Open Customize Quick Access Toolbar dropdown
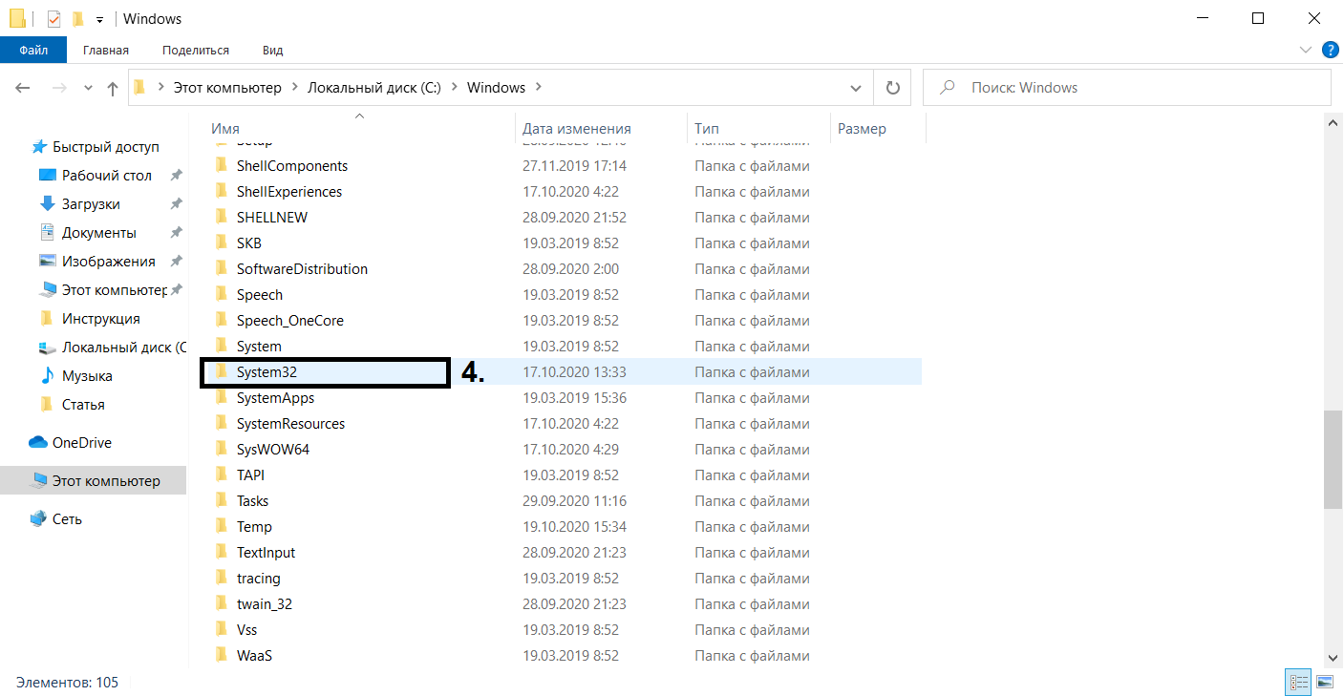The height and width of the screenshot is (696, 1344). click(x=99, y=19)
